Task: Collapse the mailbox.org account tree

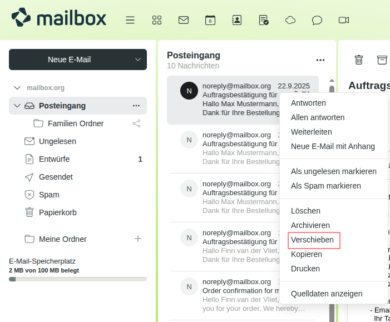Action: [17, 88]
